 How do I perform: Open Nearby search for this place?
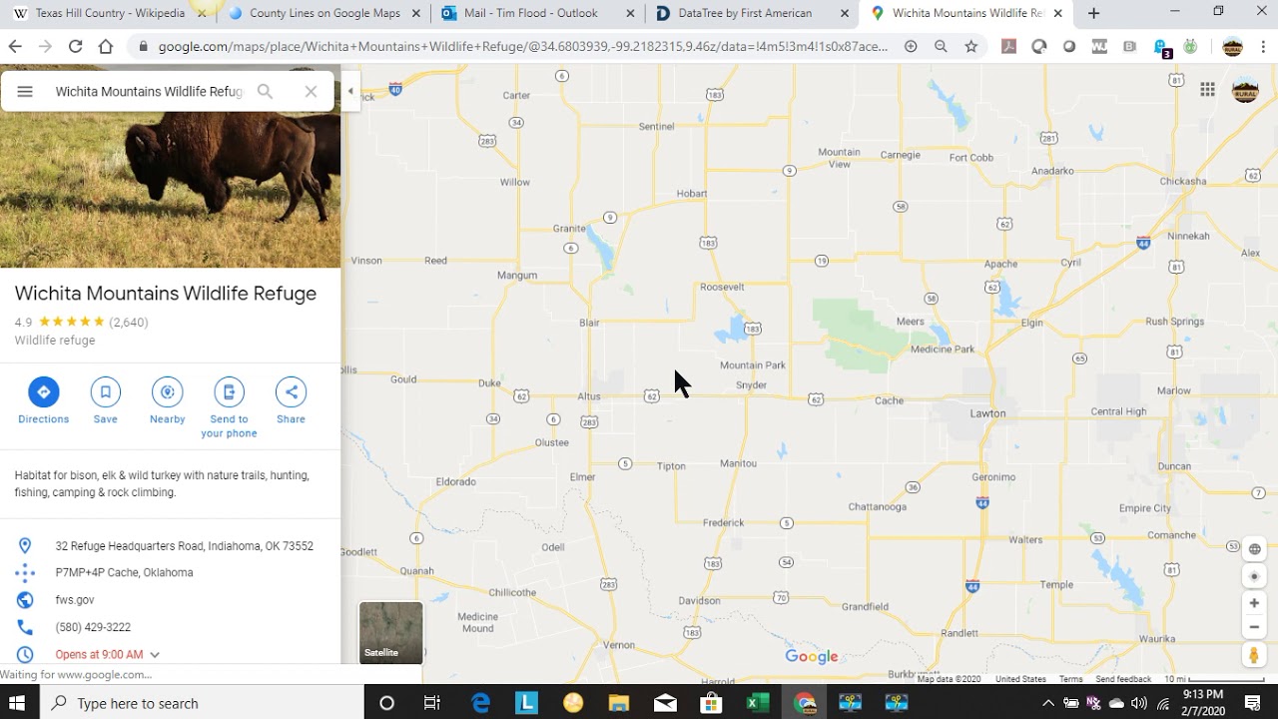coord(167,401)
